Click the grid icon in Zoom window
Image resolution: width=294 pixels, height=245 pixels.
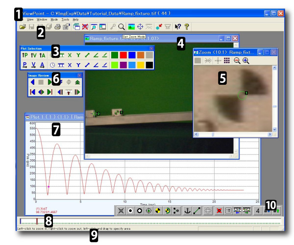click(227, 61)
